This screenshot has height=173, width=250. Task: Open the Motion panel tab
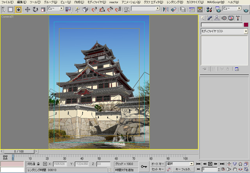pos(224,18)
